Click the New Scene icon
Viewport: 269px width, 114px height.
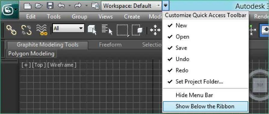(x=27, y=6)
